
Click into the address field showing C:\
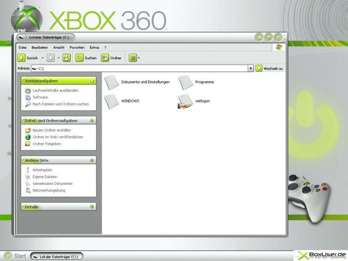coord(140,68)
